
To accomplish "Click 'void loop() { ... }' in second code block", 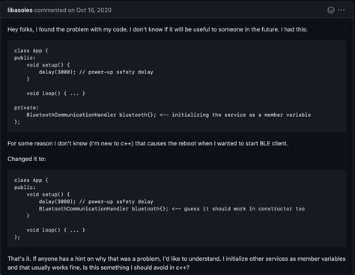I will [x=56, y=230].
